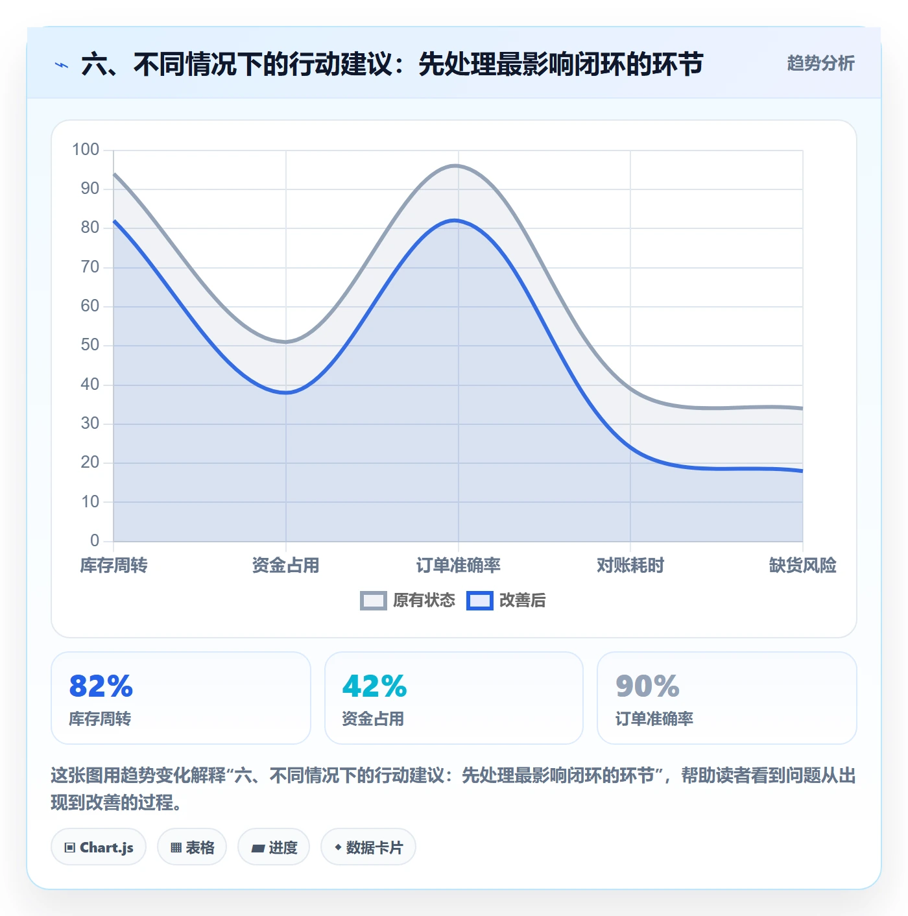The width and height of the screenshot is (908, 916).
Task: Click the 库存周转 x-axis label
Action: tap(114, 565)
